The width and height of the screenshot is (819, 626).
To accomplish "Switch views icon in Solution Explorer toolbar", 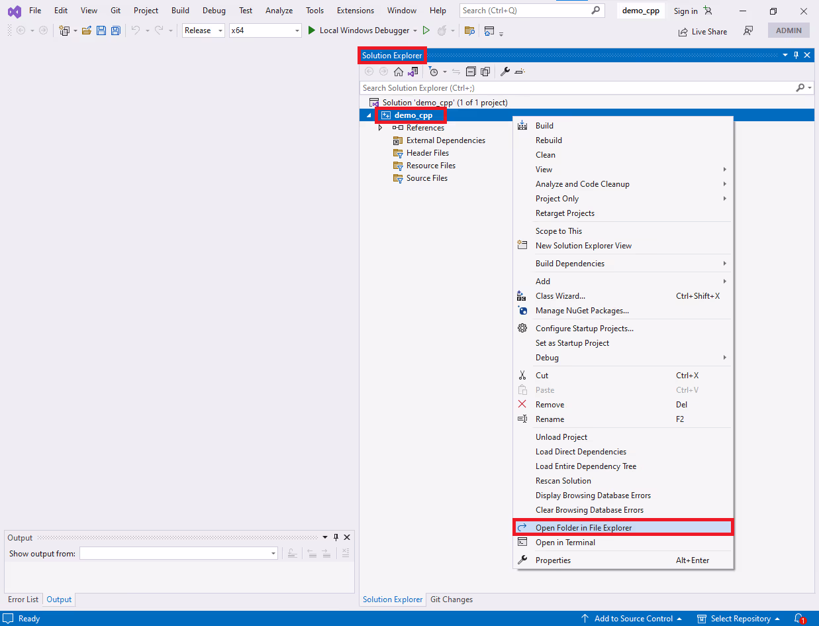I will 413,72.
